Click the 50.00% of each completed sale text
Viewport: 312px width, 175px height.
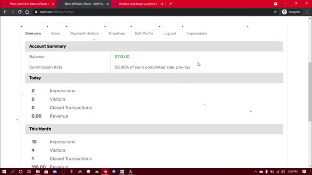(153, 67)
